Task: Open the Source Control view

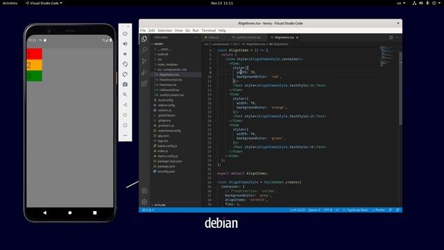Action: coord(144,61)
